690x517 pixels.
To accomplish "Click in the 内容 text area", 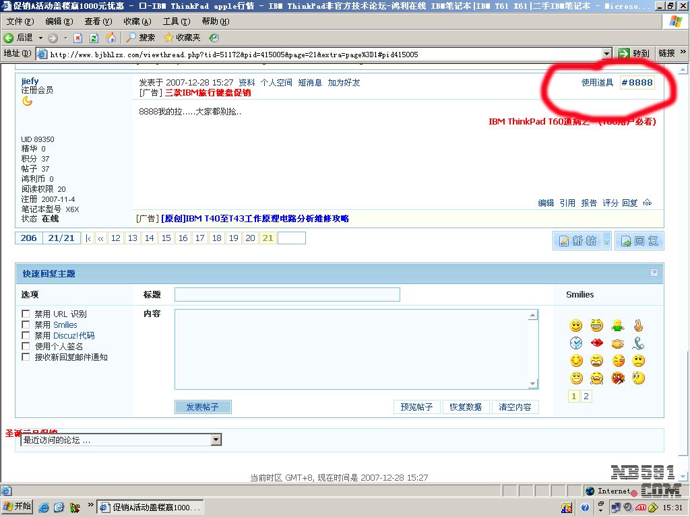I will pos(351,349).
